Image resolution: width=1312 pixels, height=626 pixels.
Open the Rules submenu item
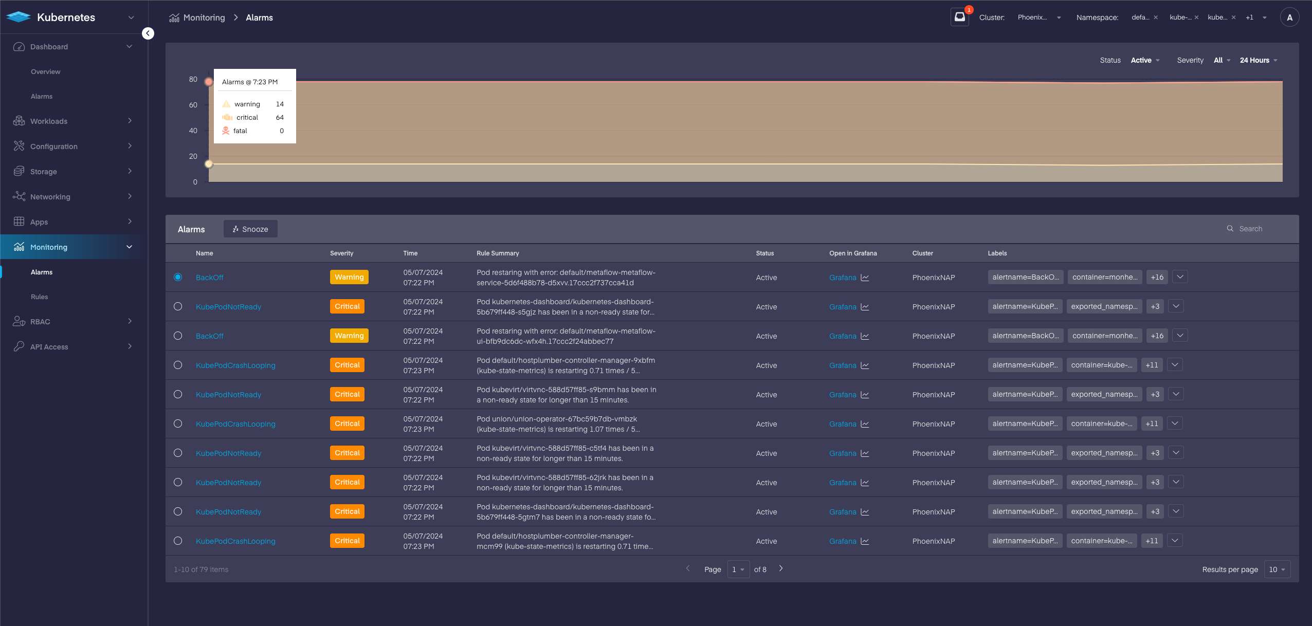(39, 297)
